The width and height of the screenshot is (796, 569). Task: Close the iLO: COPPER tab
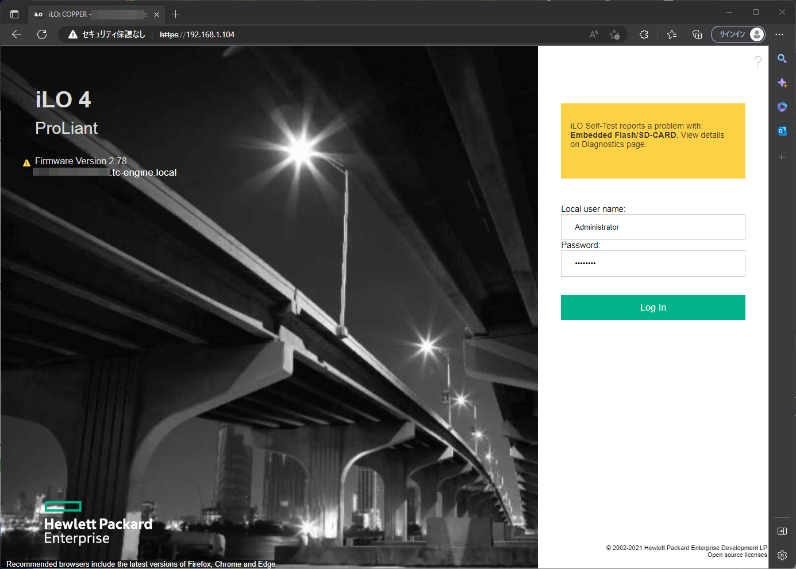pos(156,14)
